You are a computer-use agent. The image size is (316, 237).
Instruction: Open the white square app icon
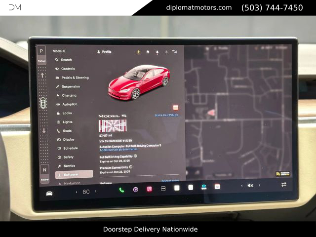tap(177, 188)
